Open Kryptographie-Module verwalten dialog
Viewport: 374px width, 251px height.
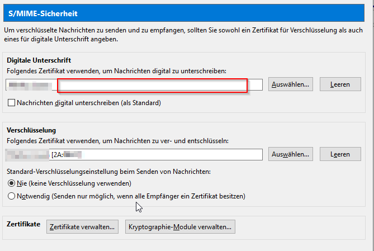179,226
